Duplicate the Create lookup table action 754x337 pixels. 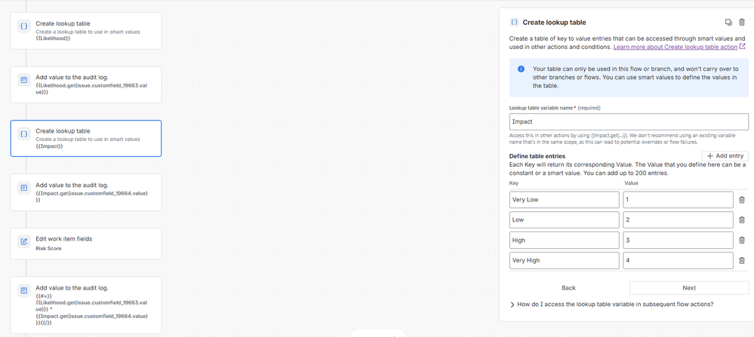point(728,22)
